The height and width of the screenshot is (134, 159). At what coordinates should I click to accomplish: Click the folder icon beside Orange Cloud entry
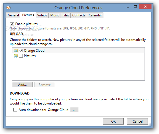coord(16,51)
